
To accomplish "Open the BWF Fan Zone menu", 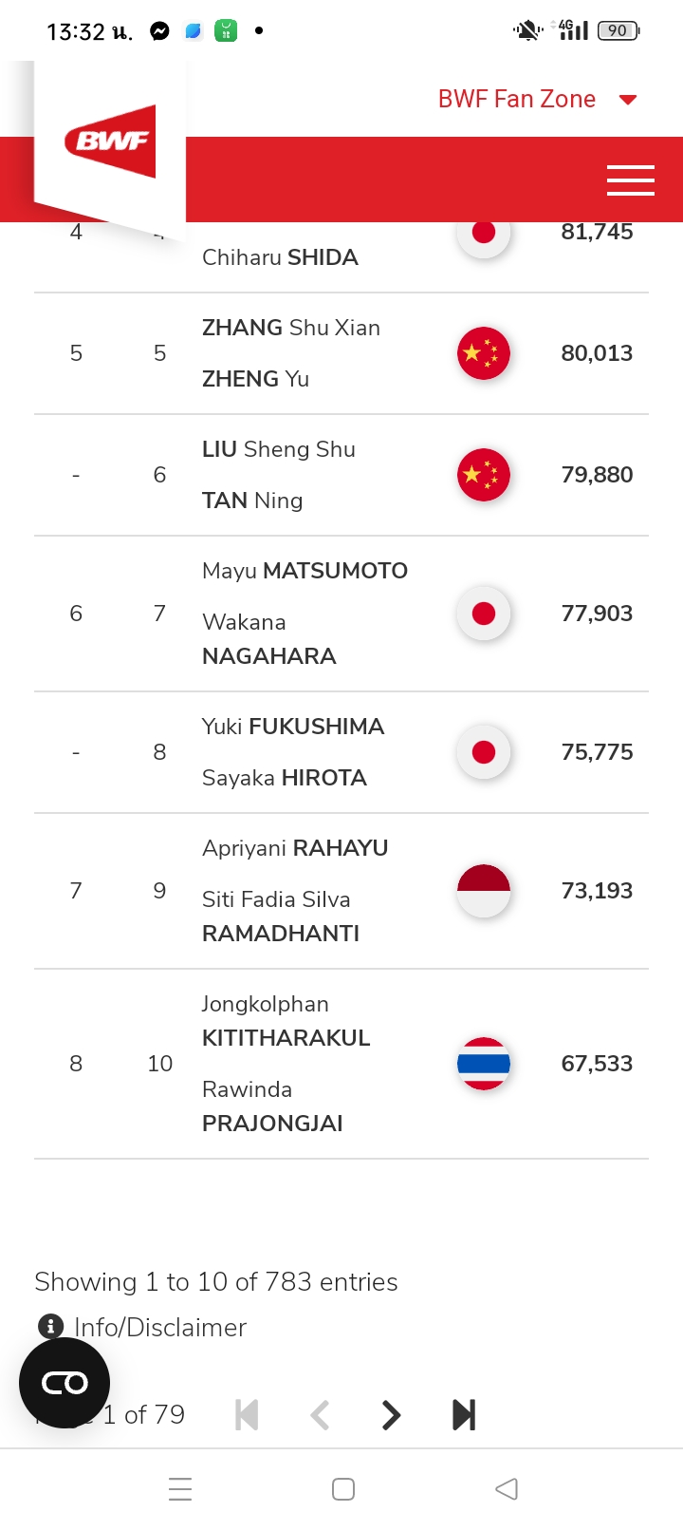I will click(517, 99).
